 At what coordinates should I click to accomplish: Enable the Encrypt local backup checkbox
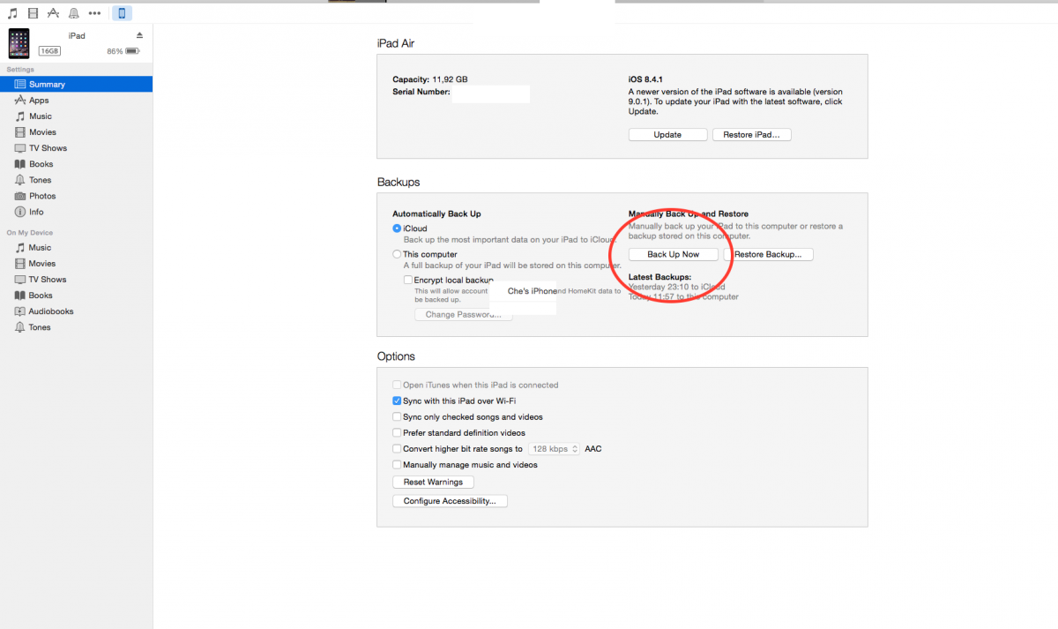point(408,280)
